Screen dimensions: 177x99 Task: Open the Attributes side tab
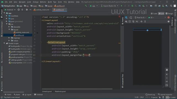172,22
